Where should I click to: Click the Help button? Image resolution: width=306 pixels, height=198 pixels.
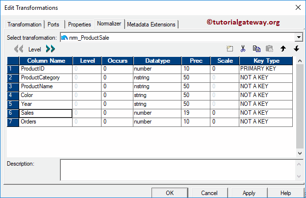pyautogui.click(x=286, y=193)
